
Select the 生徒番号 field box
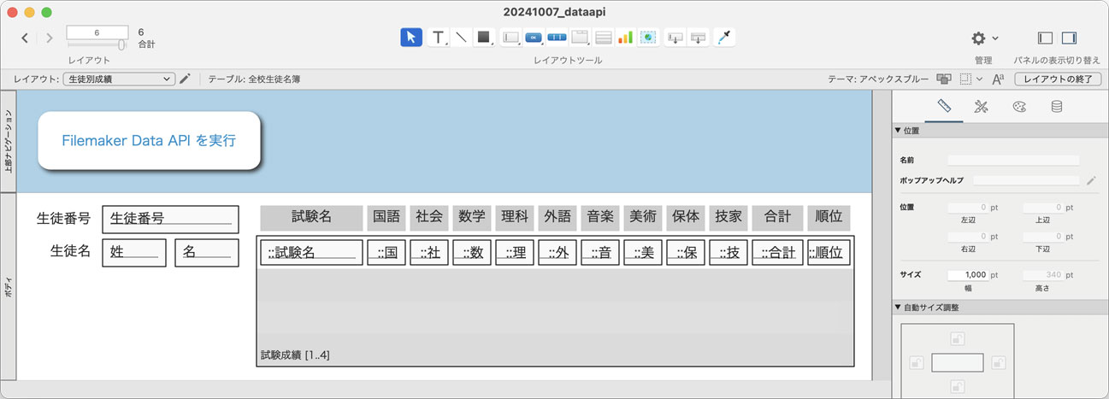click(170, 219)
